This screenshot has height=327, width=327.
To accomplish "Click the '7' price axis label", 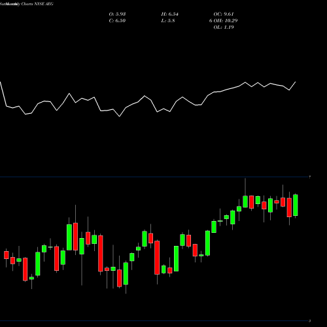I will click(x=310, y=177).
